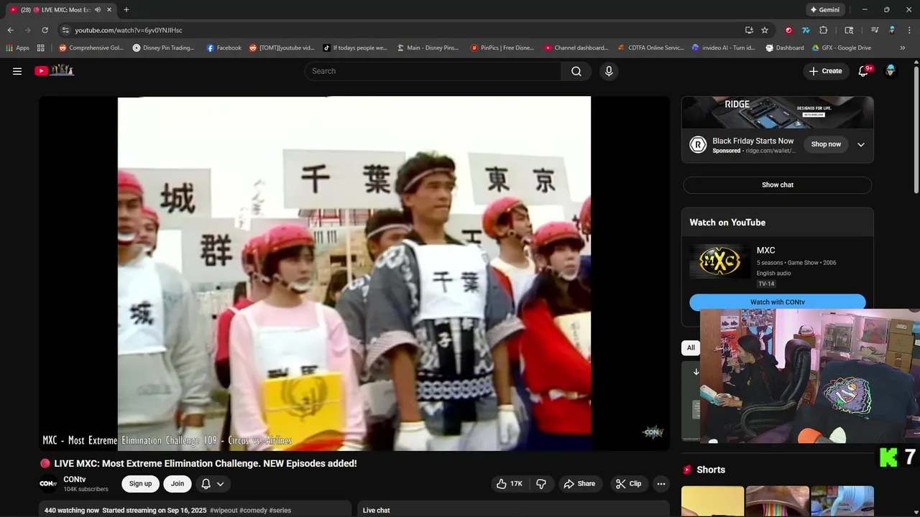The height and width of the screenshot is (517, 920).
Task: Open Disney Pin Trading bookmark
Action: (163, 48)
